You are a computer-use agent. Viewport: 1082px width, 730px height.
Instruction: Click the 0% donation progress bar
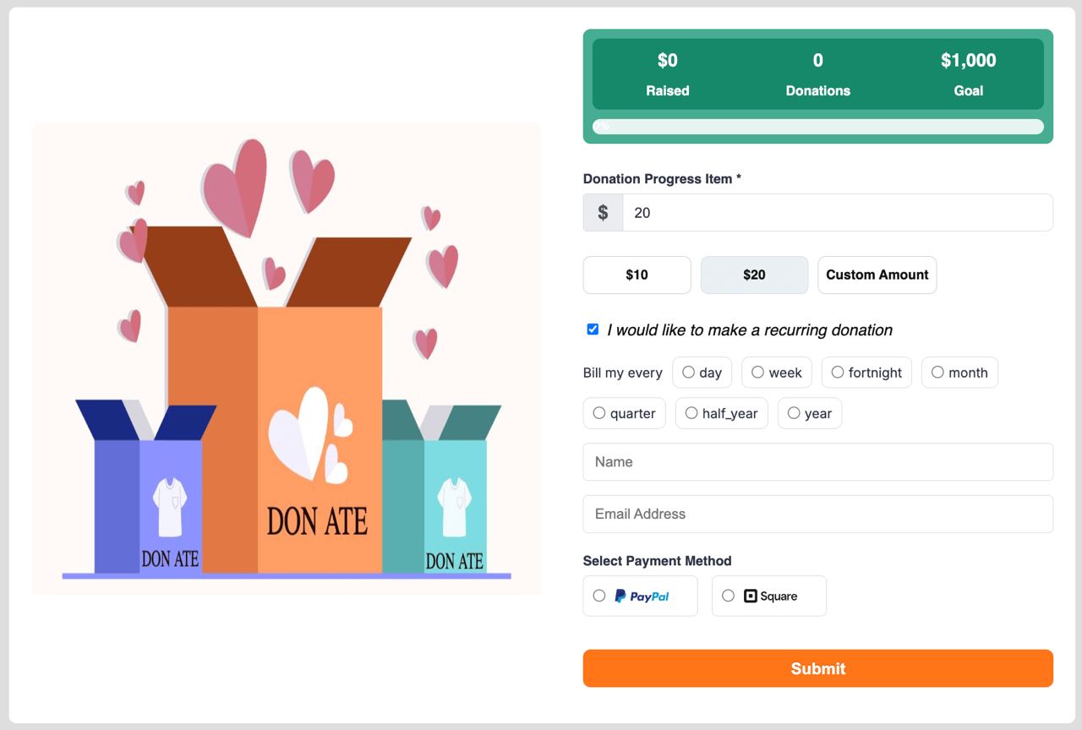pos(818,126)
